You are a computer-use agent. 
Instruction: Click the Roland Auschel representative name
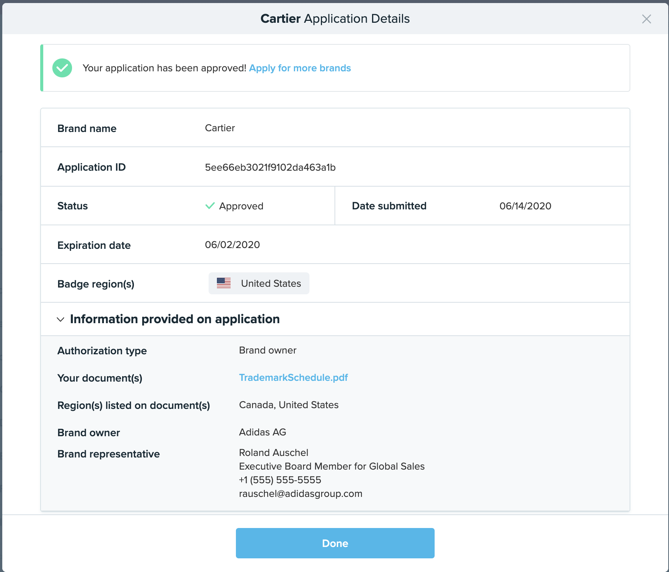(273, 453)
